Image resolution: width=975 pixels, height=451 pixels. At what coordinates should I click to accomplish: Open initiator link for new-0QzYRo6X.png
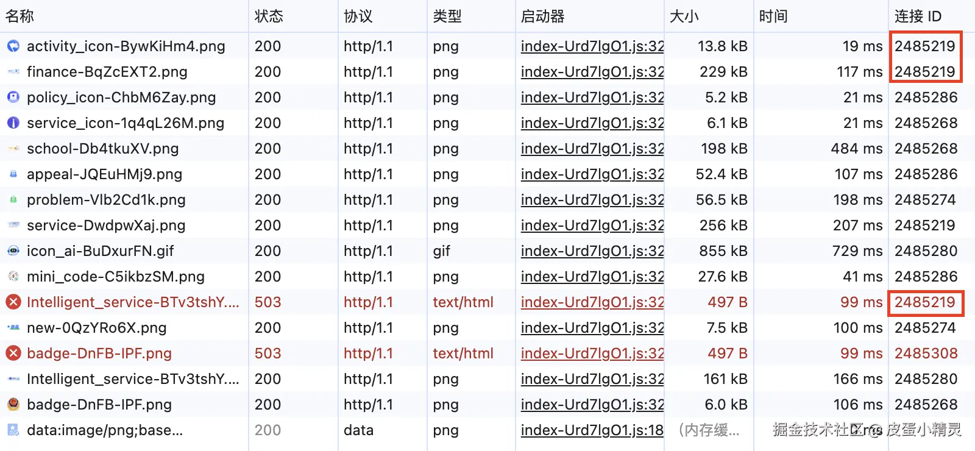[592, 328]
